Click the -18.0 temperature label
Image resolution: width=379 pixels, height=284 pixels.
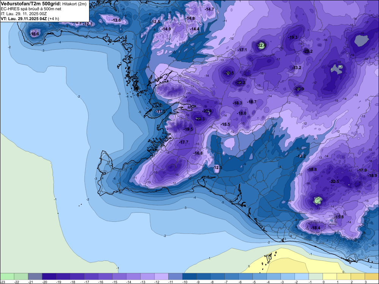click(x=241, y=113)
